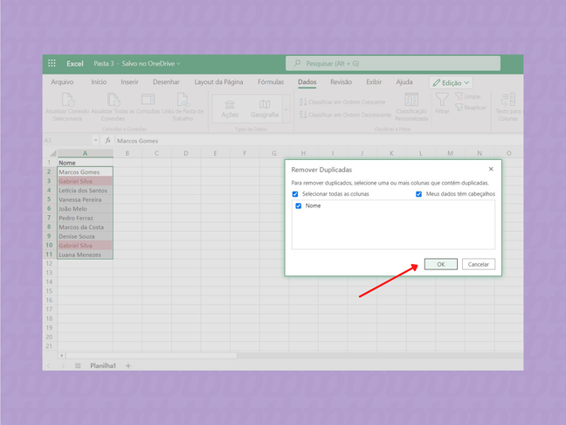Screen dimensions: 566x425
Task: Click the Filtrar funnel icon
Action: (x=442, y=100)
